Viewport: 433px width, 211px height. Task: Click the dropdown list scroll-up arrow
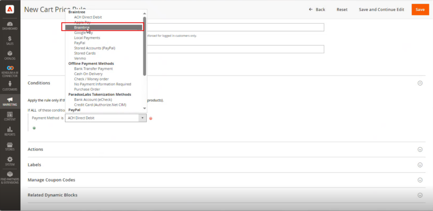tap(145, 13)
